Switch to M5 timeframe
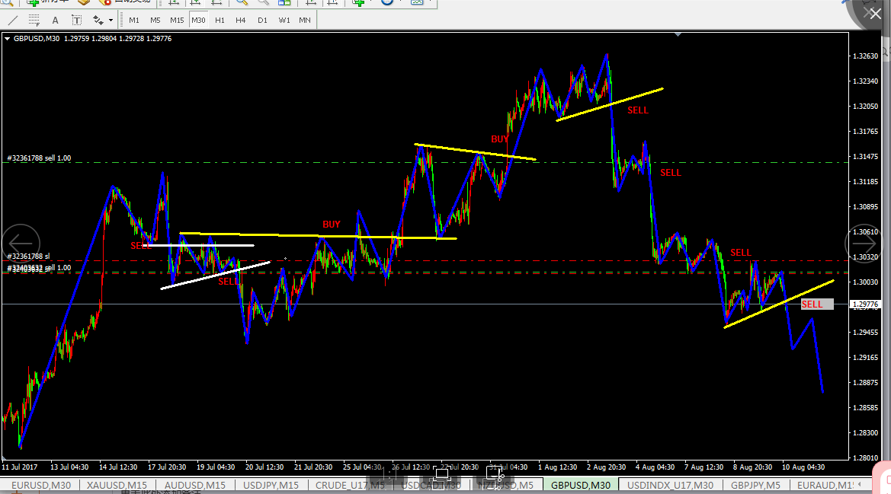 [x=155, y=21]
